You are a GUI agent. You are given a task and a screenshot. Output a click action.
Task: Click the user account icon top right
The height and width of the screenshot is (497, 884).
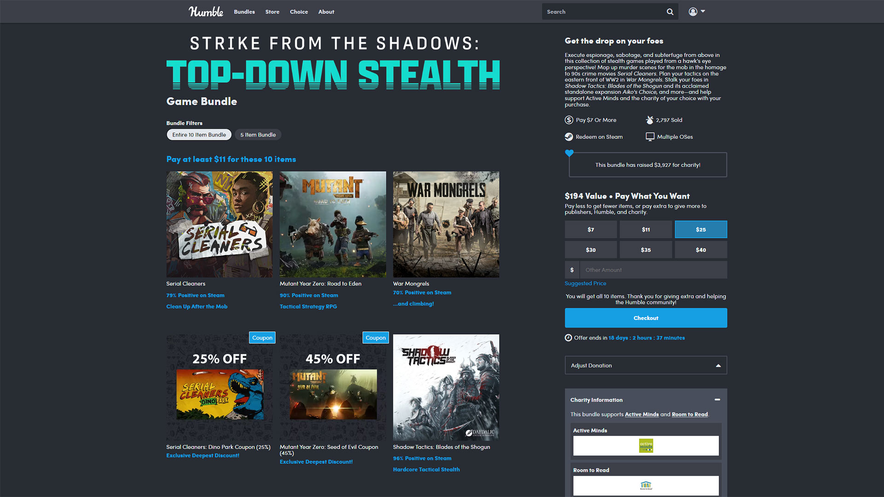692,11
